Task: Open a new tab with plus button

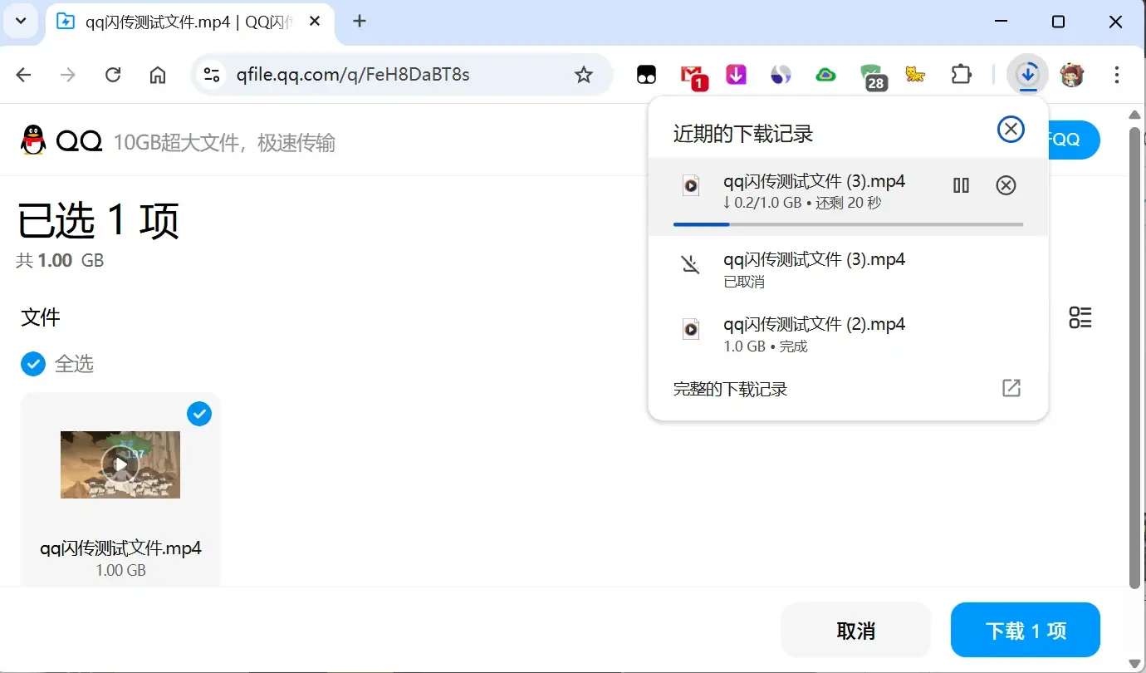Action: pos(360,22)
